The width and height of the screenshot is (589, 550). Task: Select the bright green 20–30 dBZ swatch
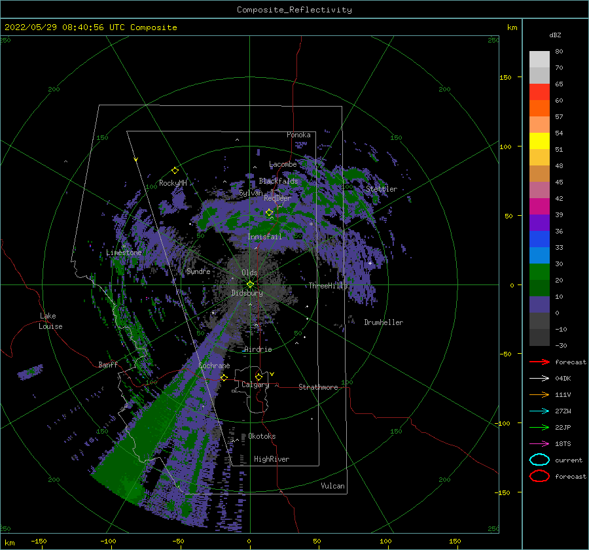pyautogui.click(x=539, y=271)
